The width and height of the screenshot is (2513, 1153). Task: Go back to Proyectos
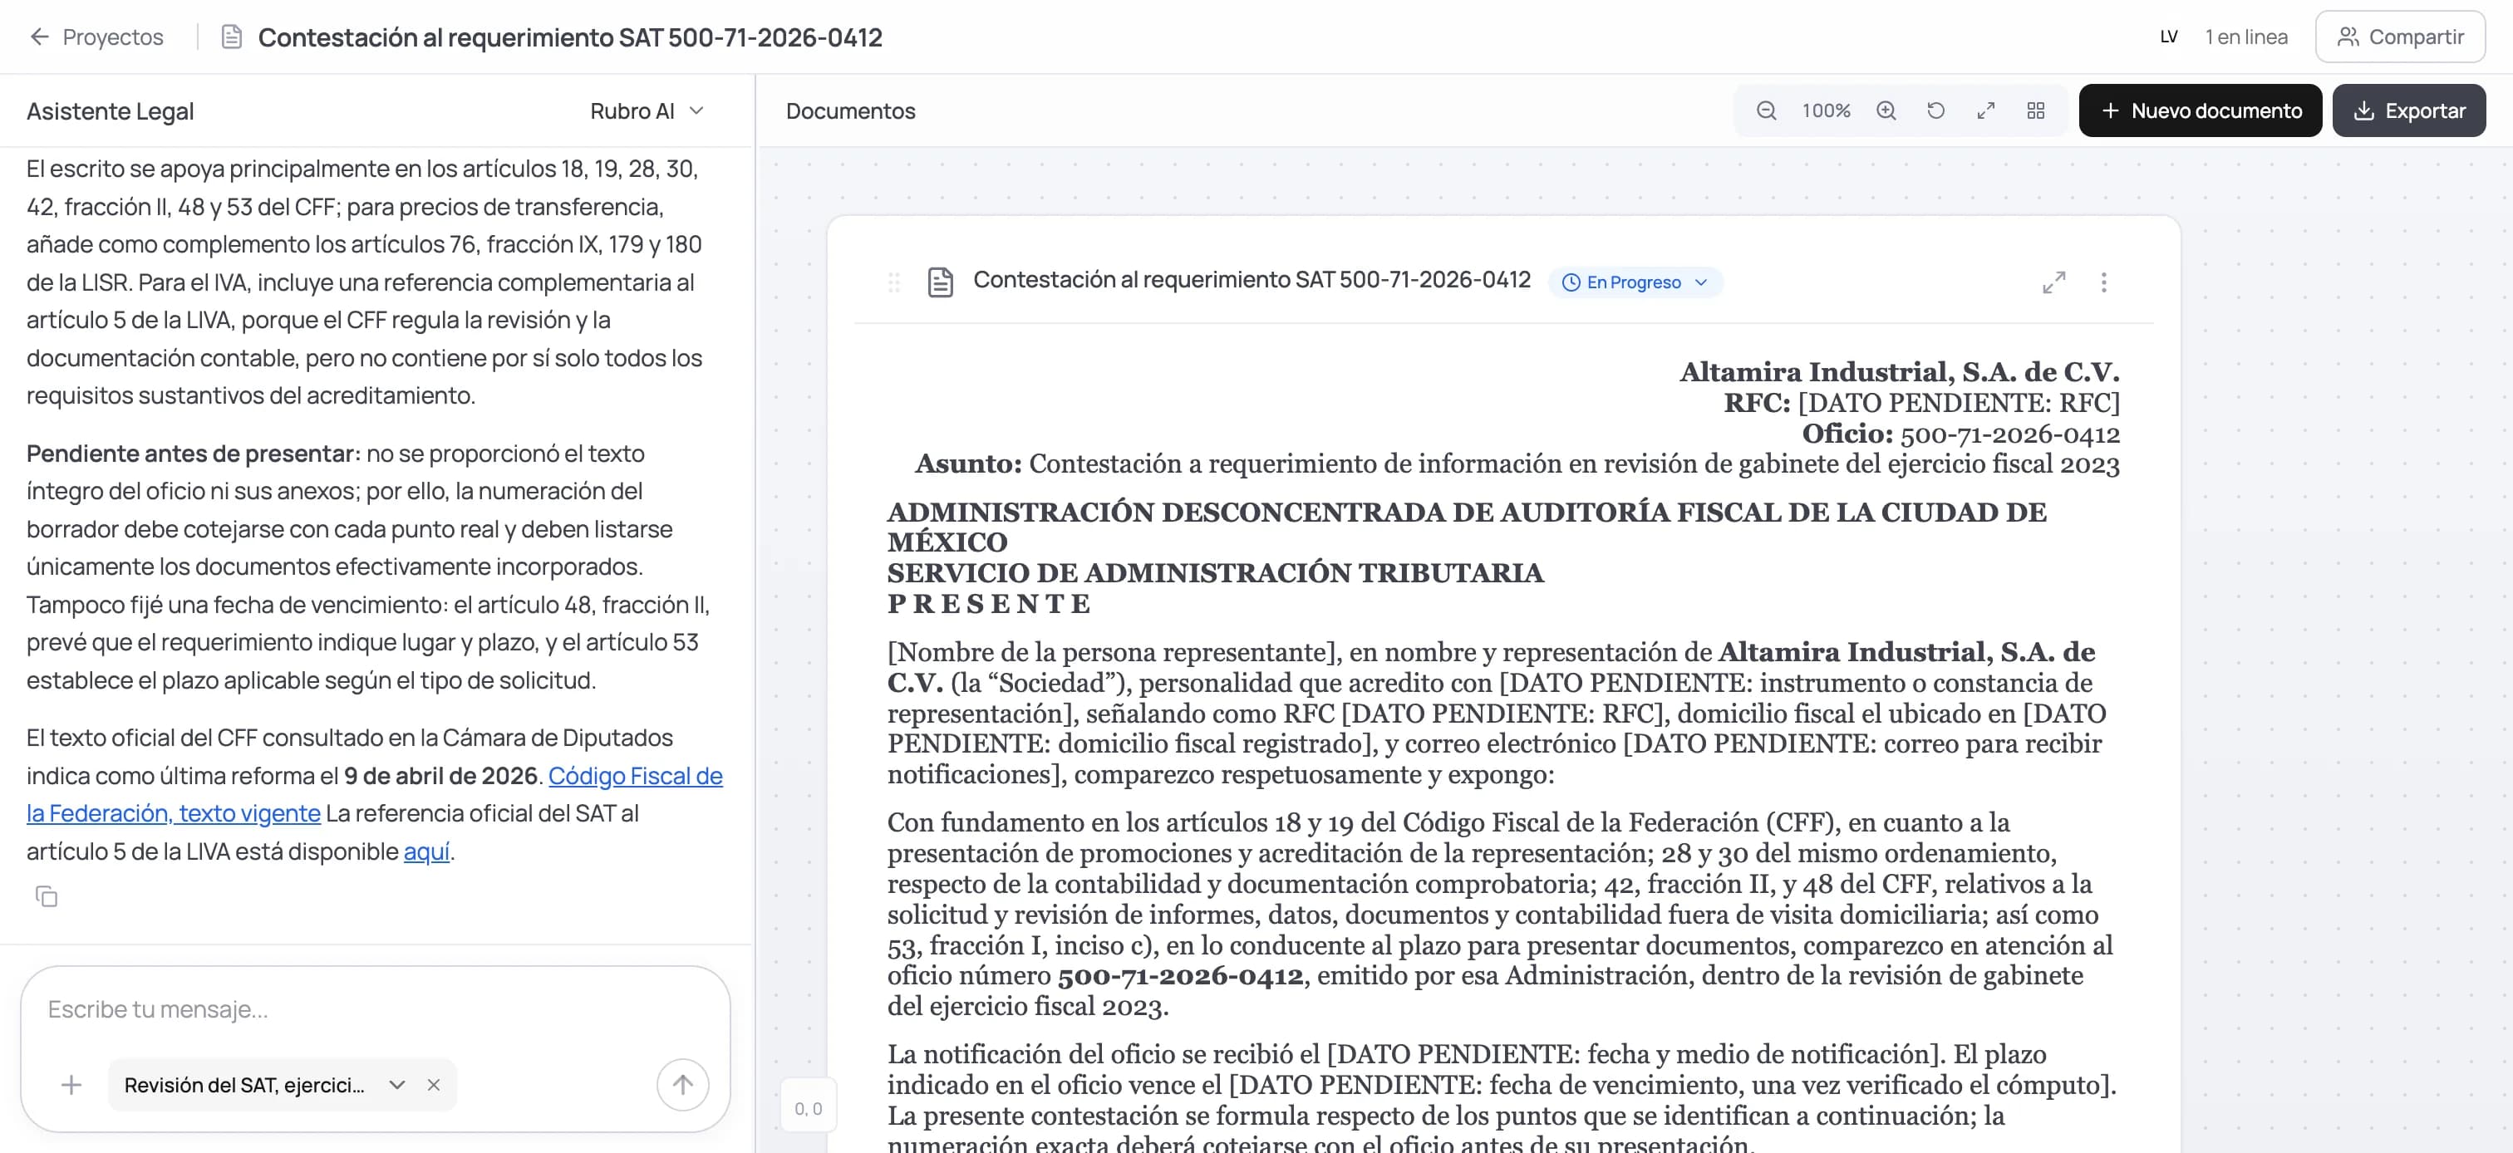(96, 37)
